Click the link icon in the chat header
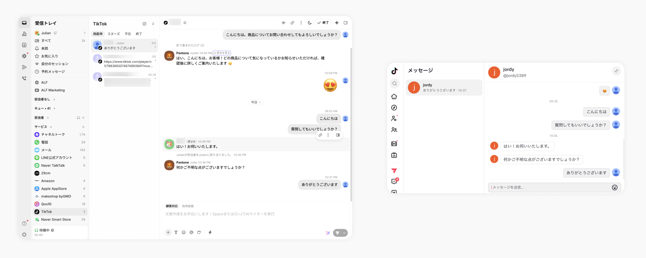Image resolution: width=646 pixels, height=258 pixels. (x=292, y=23)
